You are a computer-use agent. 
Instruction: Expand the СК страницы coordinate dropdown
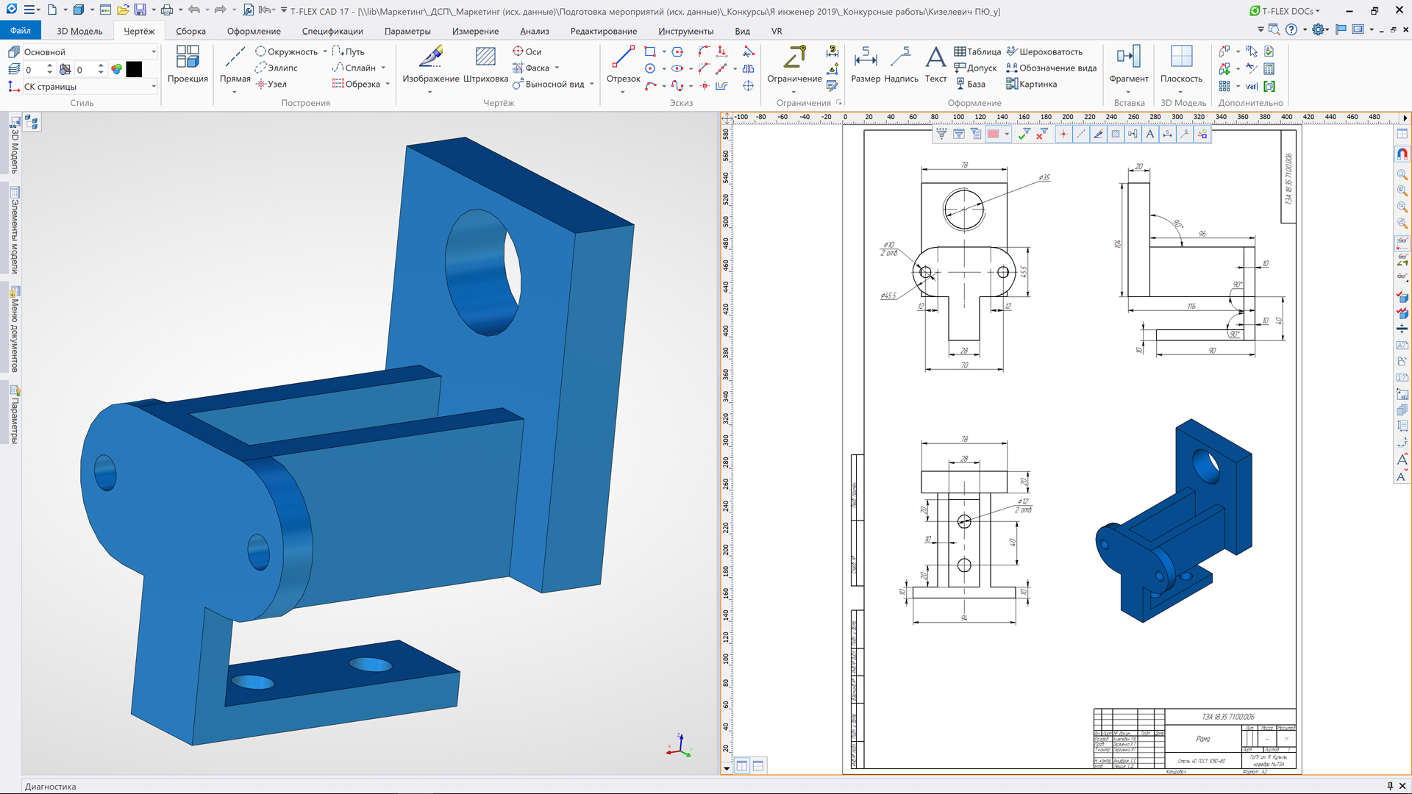pyautogui.click(x=154, y=87)
